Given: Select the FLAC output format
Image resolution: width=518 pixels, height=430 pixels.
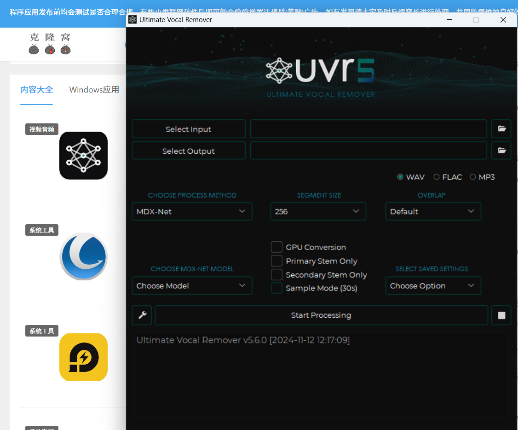Looking at the screenshot, I should point(448,177).
